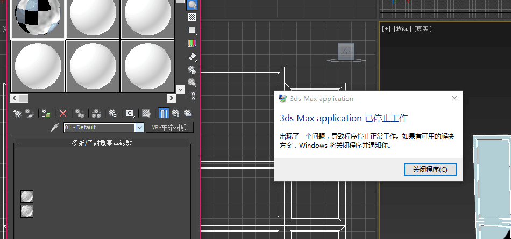Click 3ds Max icon in dialog title
The image size is (511, 239).
[x=283, y=98]
